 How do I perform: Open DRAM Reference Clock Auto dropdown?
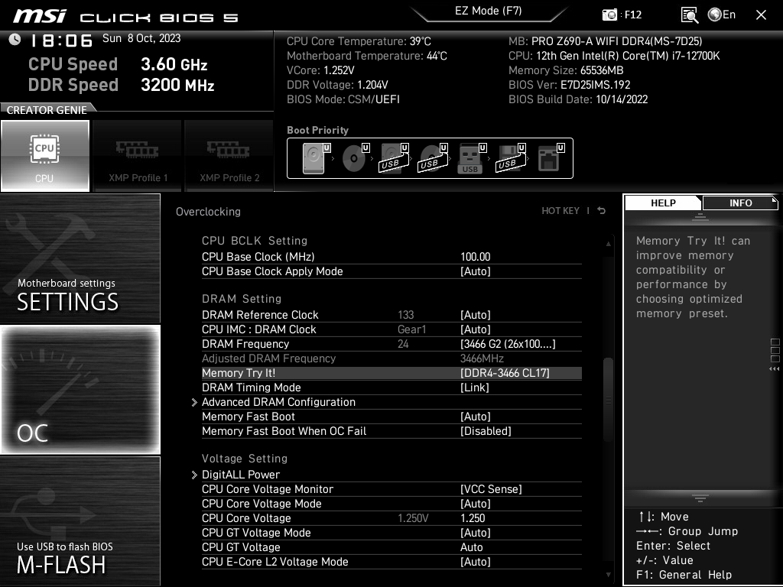476,314
